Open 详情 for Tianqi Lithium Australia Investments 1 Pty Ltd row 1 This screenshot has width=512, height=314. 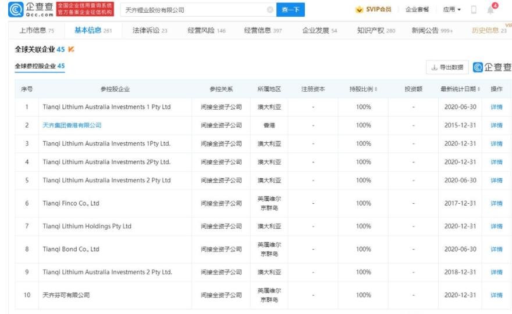[496, 107]
